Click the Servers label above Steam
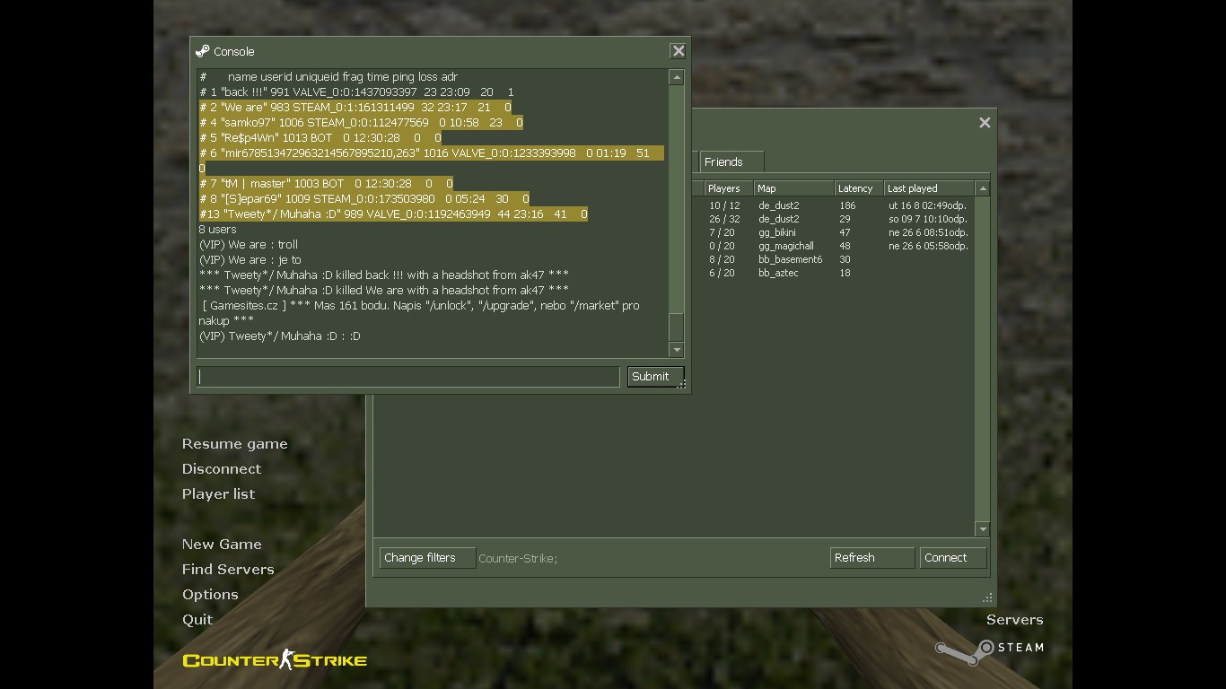1226x689 pixels. tap(1014, 620)
